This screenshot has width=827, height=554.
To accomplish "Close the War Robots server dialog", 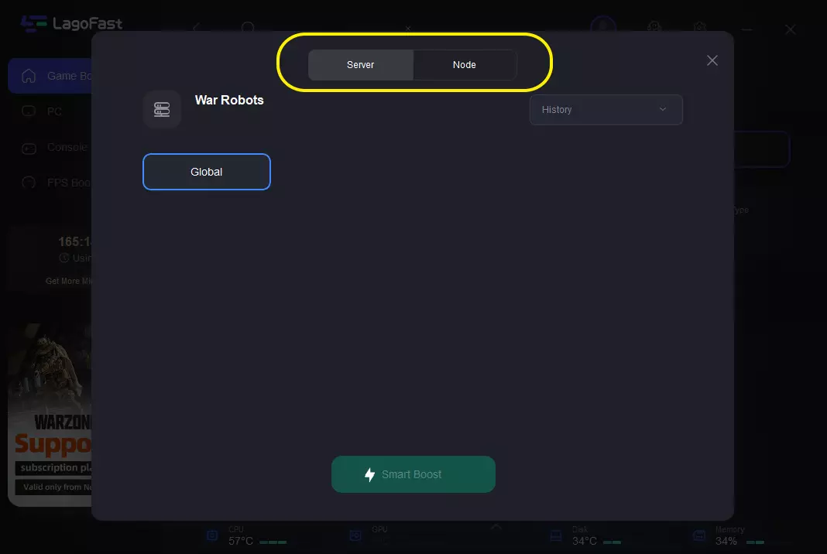I will 712,60.
